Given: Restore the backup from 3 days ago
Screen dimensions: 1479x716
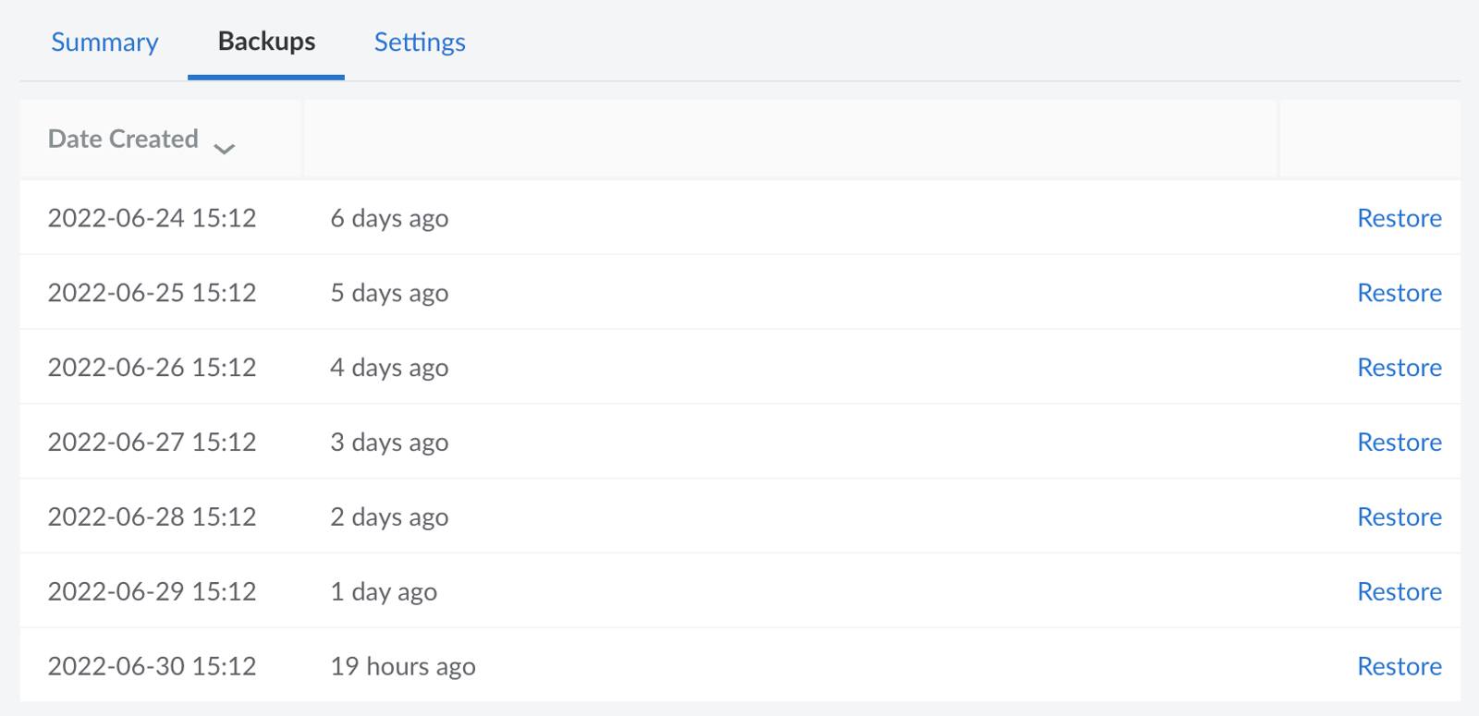Looking at the screenshot, I should [x=1400, y=442].
